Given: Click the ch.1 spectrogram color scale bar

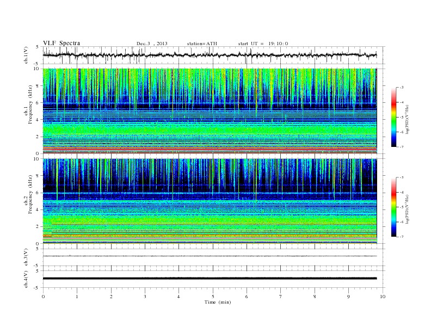Looking at the screenshot, I should [x=393, y=117].
